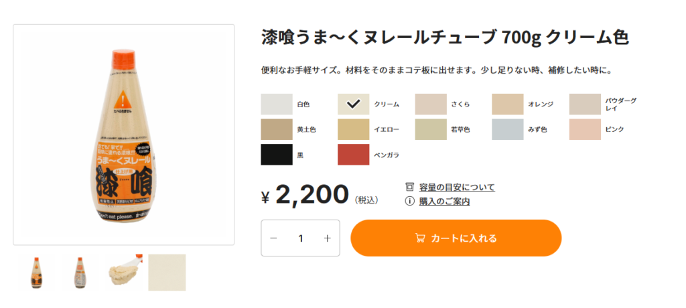Select the みず色 color swatch

tap(508, 129)
